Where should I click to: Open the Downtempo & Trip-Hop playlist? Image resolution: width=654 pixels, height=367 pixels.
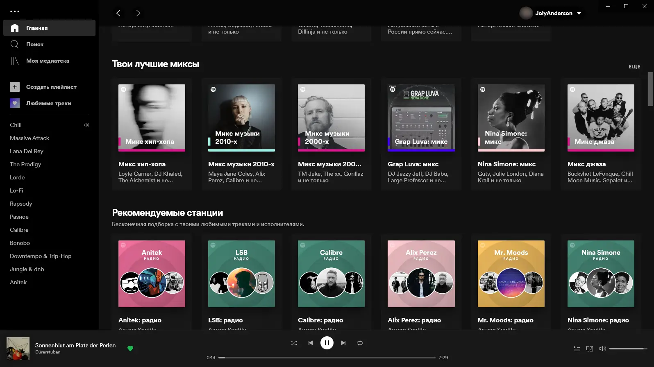[41, 256]
